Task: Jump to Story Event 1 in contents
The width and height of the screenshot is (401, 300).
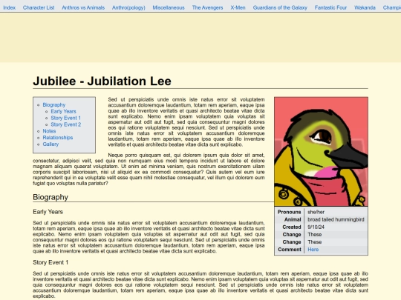Action: 66,118
